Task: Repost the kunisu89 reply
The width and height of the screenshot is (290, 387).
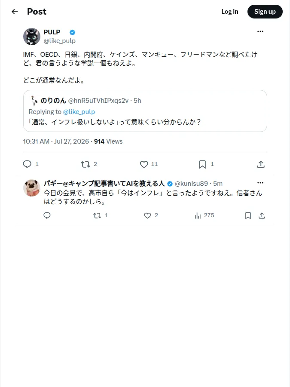Action: pyautogui.click(x=97, y=215)
